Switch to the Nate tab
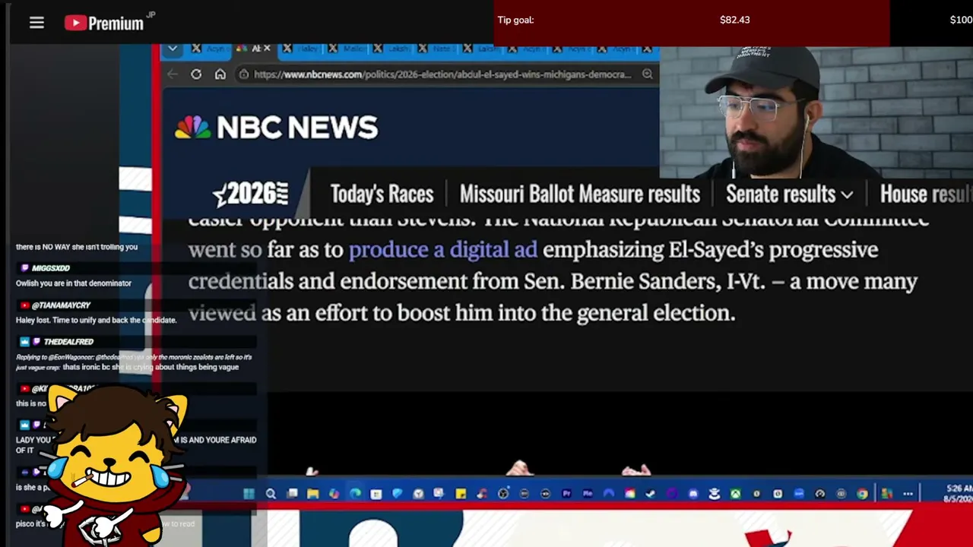The image size is (973, 547). pos(436,49)
